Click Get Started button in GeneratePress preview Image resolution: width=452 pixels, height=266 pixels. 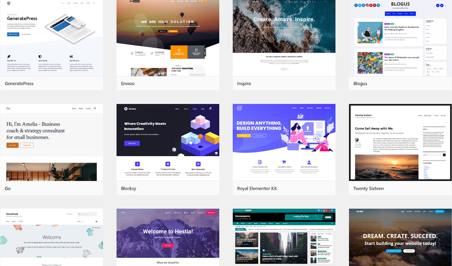point(13,34)
